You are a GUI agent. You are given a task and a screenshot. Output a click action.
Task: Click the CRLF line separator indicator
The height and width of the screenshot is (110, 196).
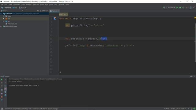(178, 109)
